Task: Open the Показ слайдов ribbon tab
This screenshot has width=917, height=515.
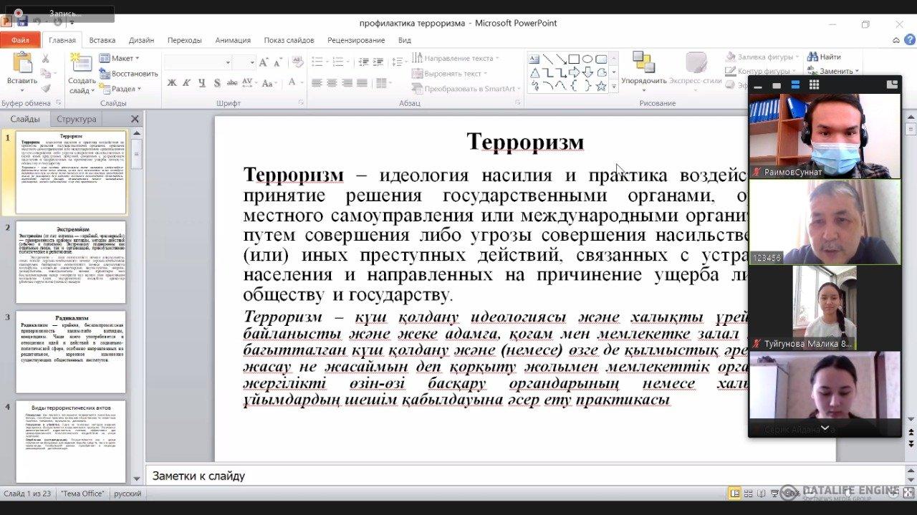Action: pos(289,40)
